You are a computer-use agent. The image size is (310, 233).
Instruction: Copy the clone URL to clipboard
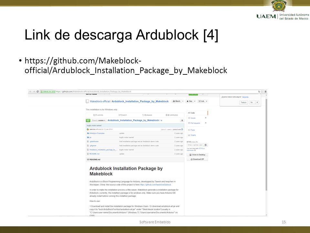[x=206, y=145]
